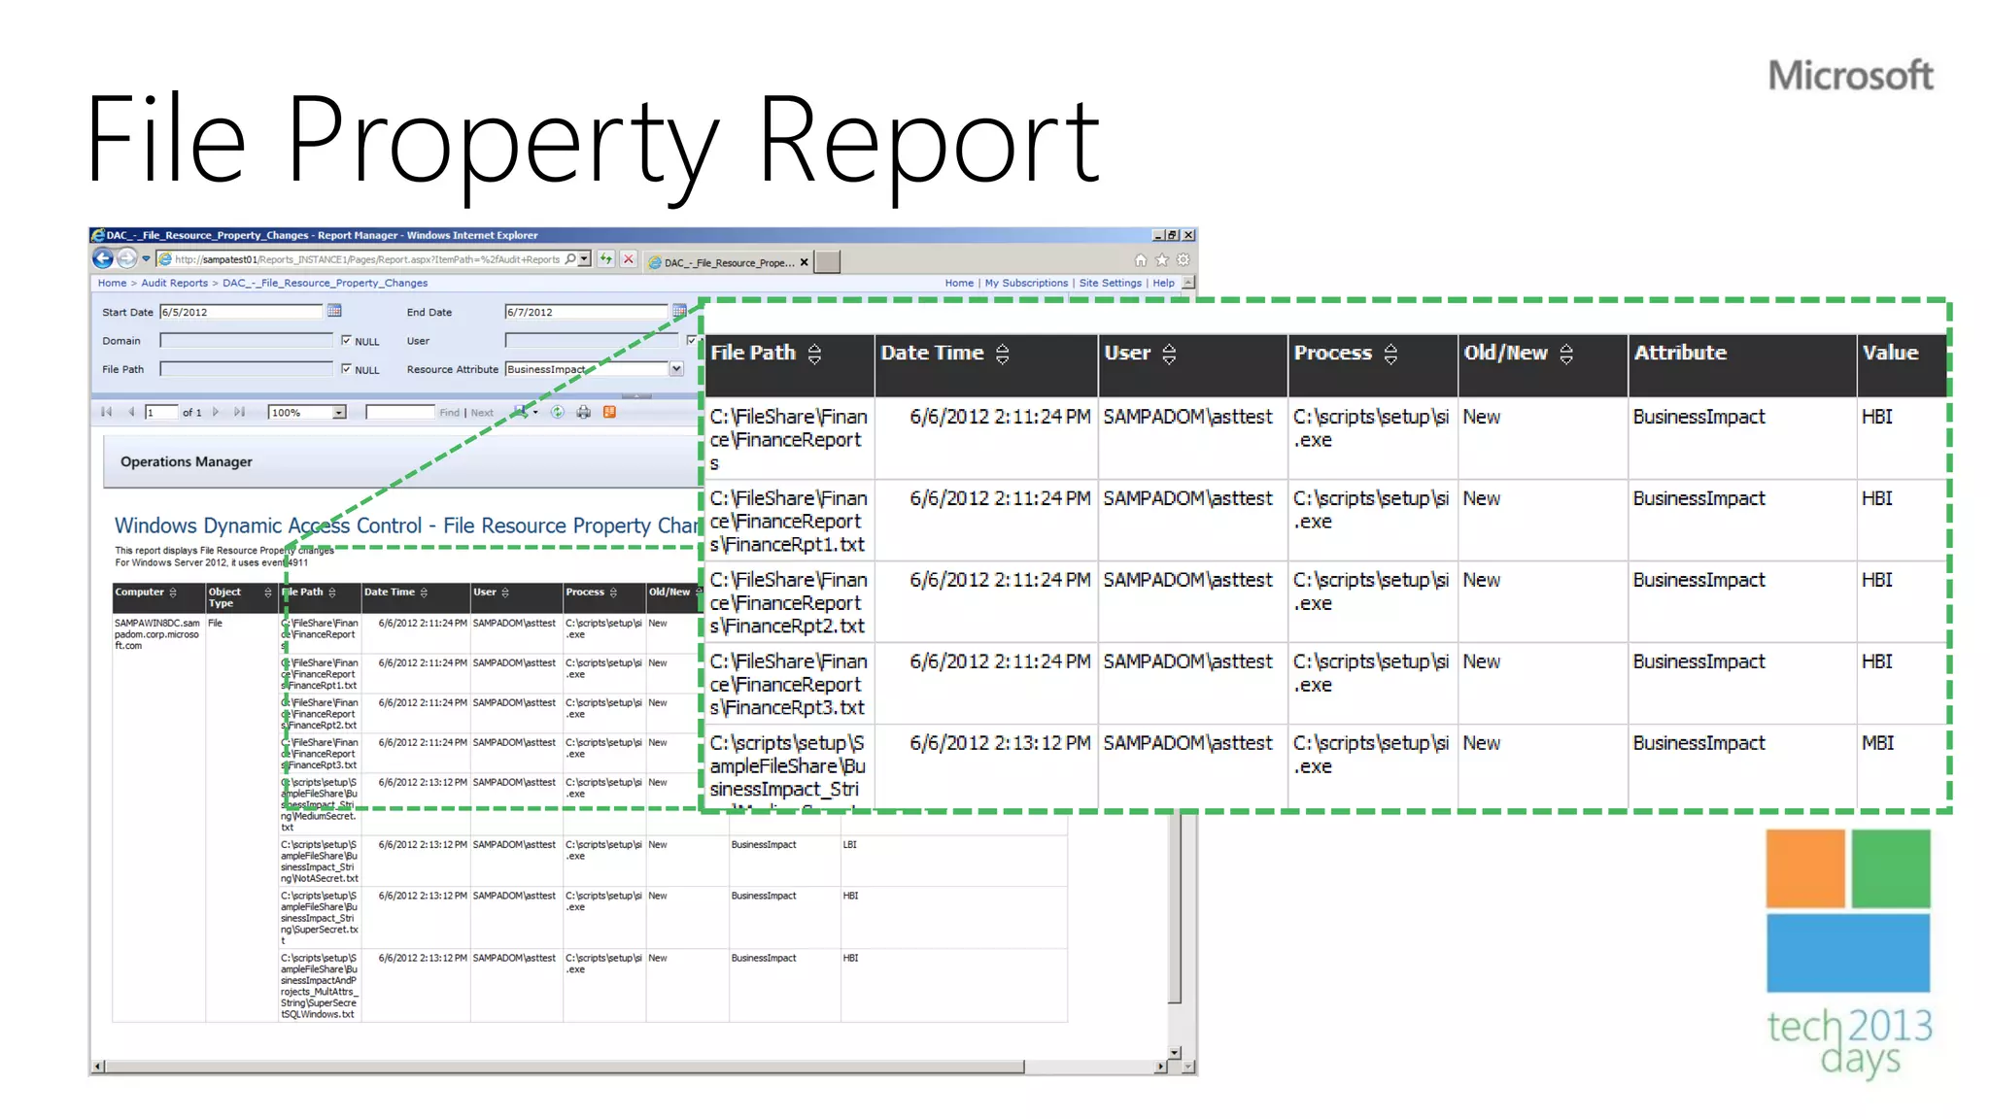
Task: Go to first report page
Action: 107,412
